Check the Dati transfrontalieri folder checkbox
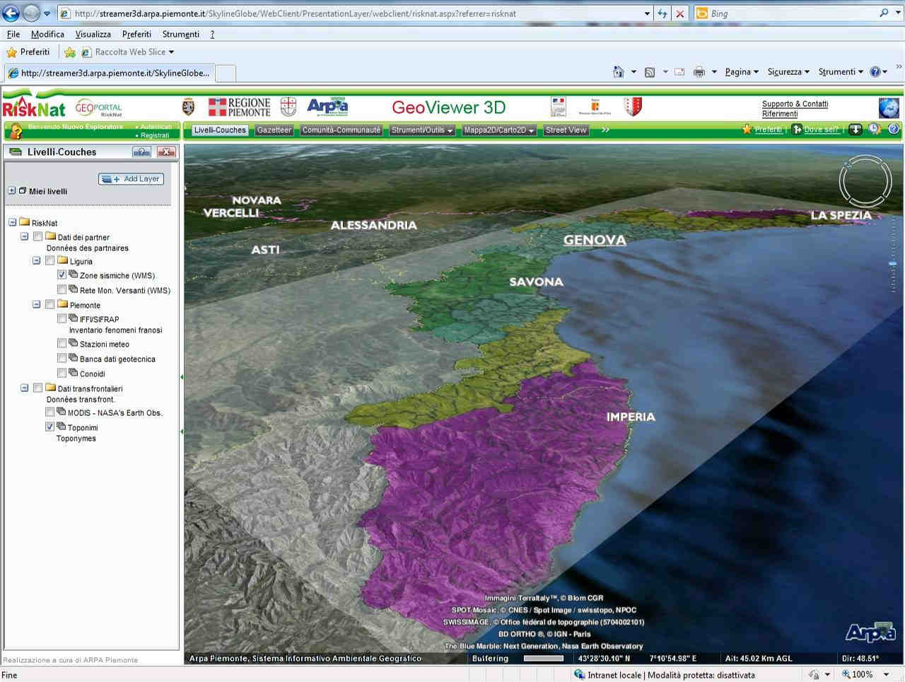This screenshot has height=682, width=905. [x=38, y=388]
